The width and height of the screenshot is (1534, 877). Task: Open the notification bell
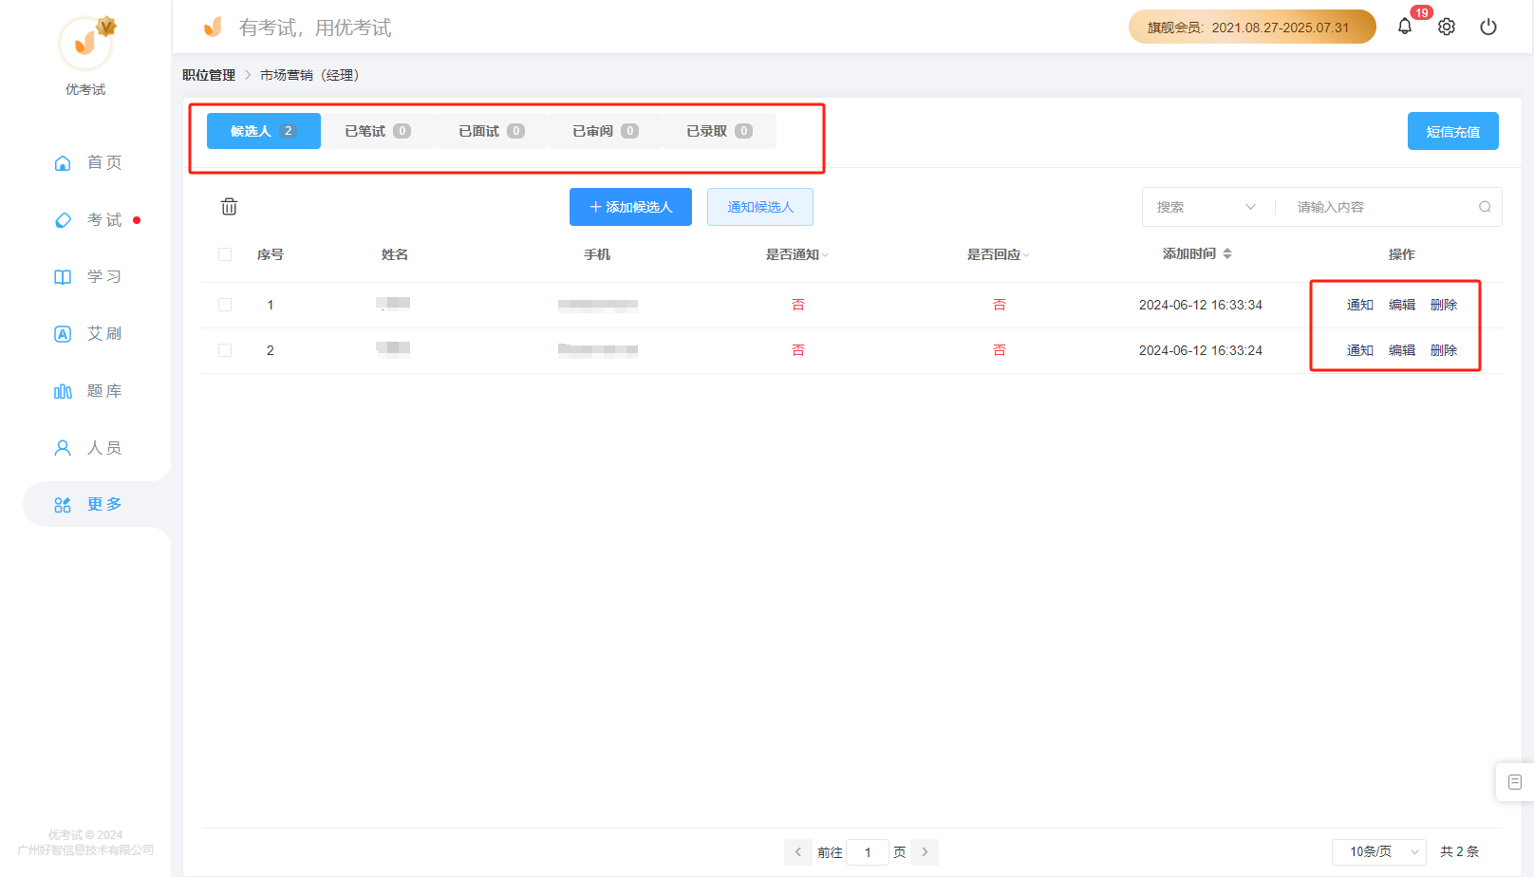pyautogui.click(x=1404, y=27)
